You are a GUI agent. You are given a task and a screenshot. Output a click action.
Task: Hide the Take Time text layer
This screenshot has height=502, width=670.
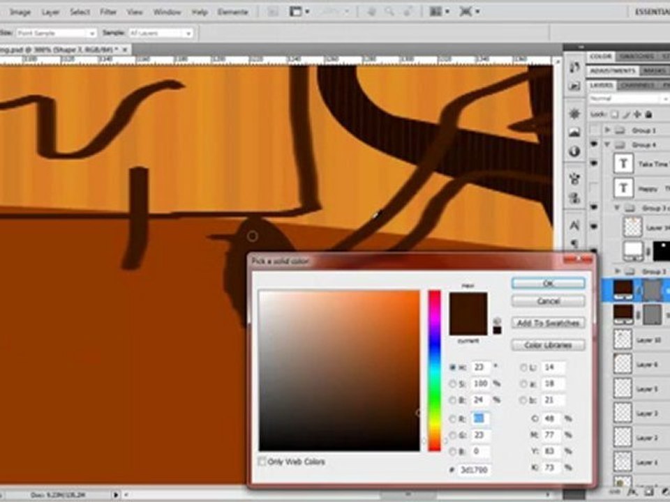click(594, 163)
